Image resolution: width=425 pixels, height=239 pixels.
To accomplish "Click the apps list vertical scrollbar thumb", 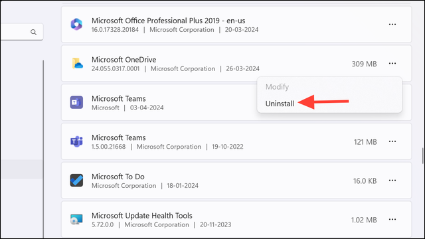I will (x=423, y=156).
